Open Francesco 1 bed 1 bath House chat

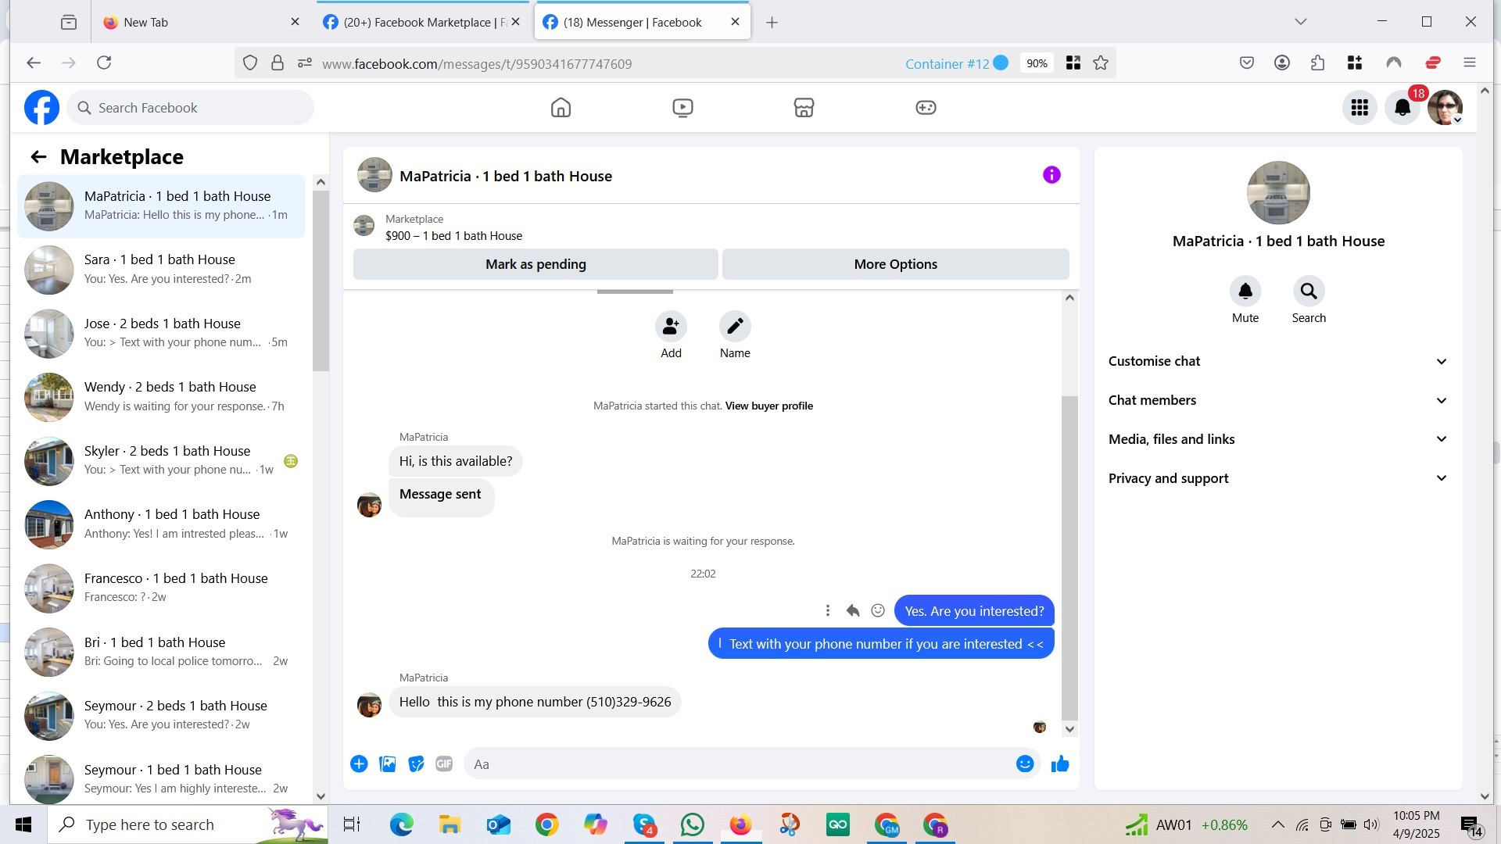[x=161, y=588]
